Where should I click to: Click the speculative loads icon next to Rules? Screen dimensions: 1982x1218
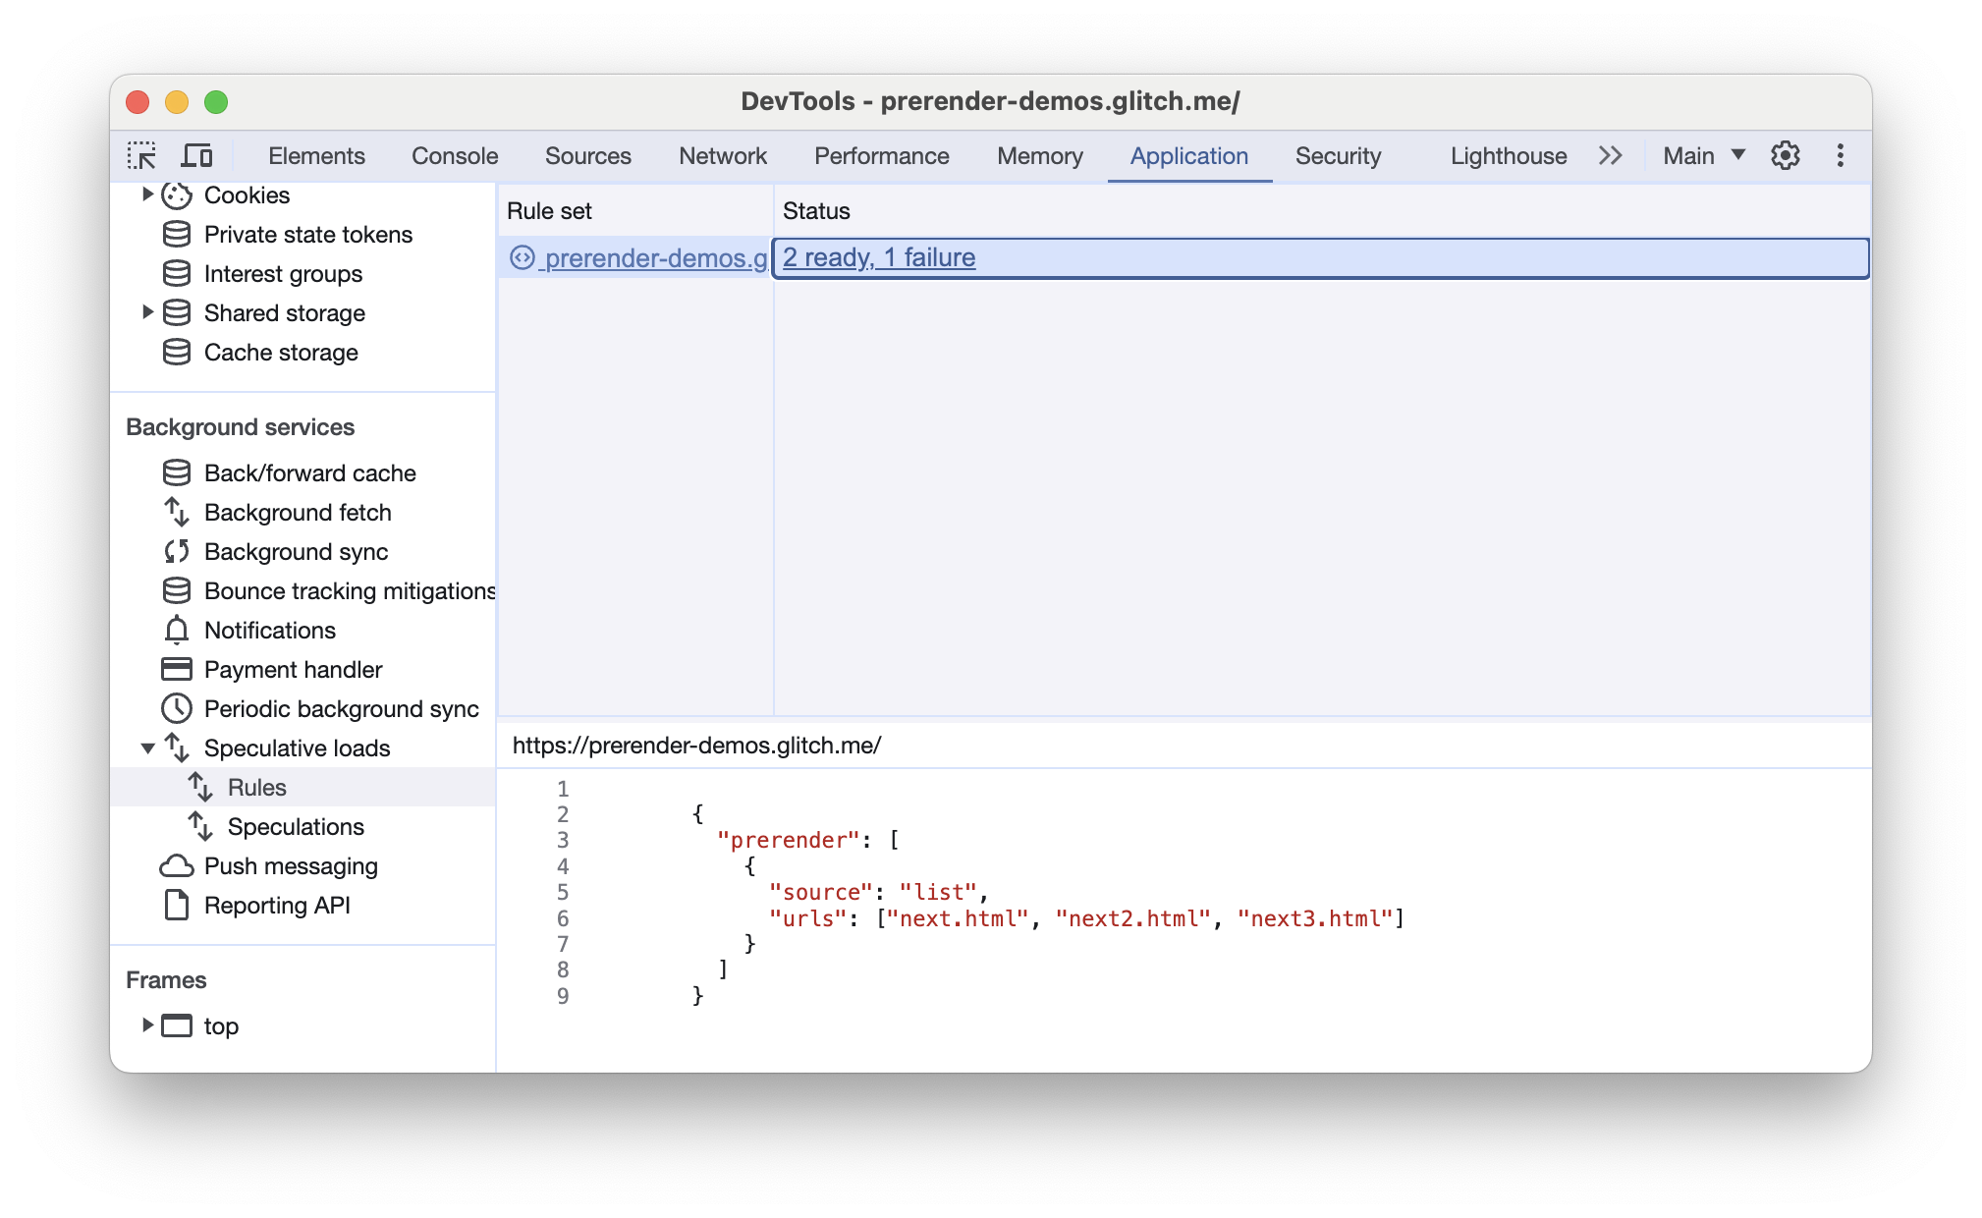pyautogui.click(x=198, y=786)
